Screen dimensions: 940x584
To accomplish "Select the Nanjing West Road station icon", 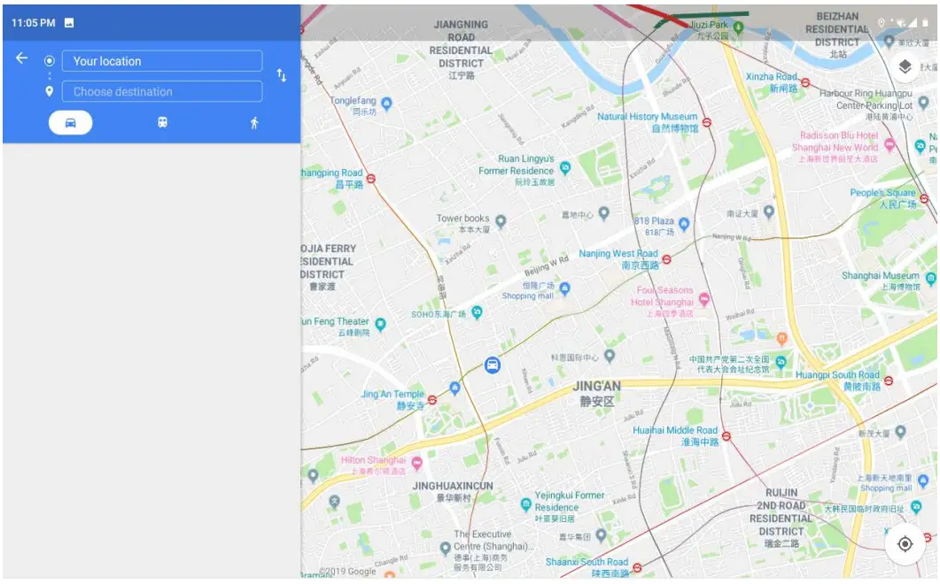I will pyautogui.click(x=666, y=259).
